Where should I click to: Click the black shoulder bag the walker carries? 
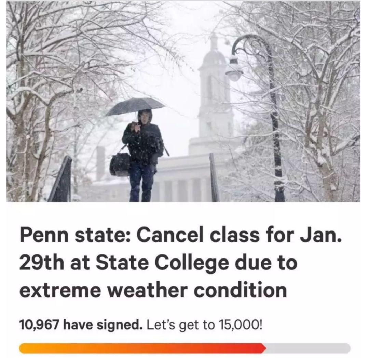coord(120,164)
